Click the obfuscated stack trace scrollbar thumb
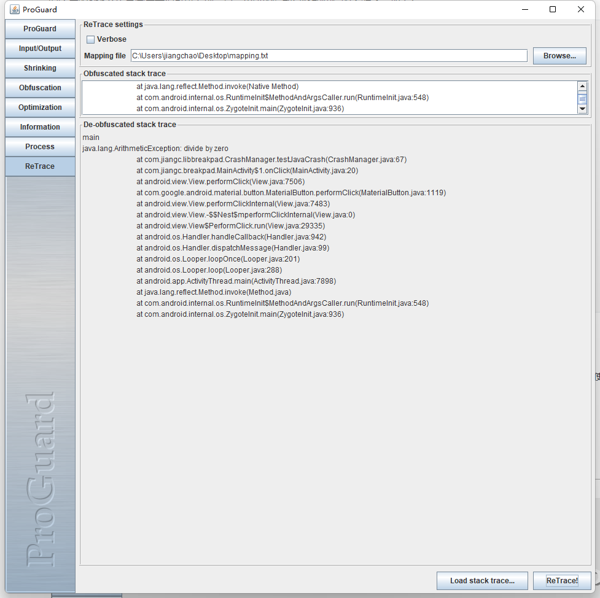 tap(582, 99)
